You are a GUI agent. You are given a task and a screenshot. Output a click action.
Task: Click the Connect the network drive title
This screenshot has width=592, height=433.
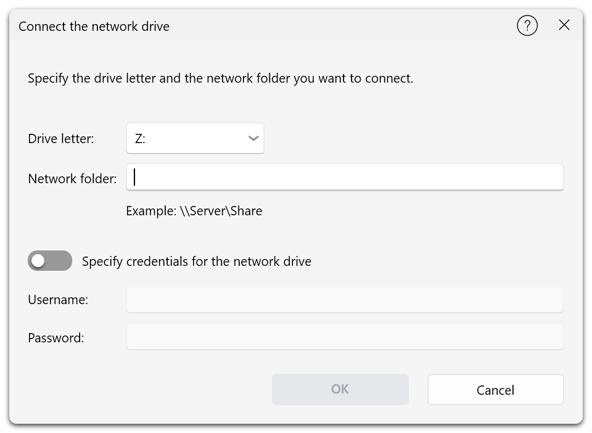coord(94,27)
